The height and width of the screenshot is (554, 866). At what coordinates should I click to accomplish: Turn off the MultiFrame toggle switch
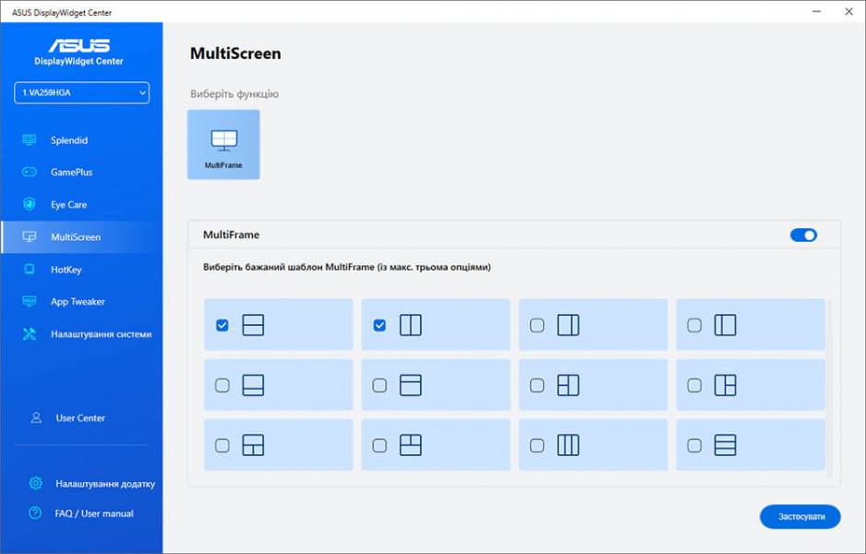click(x=803, y=235)
